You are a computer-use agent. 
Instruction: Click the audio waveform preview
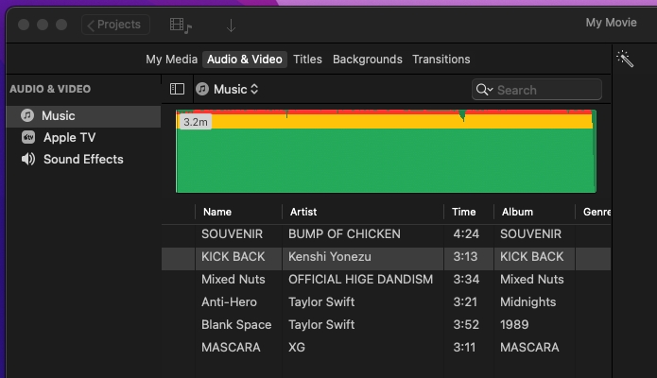(386, 151)
